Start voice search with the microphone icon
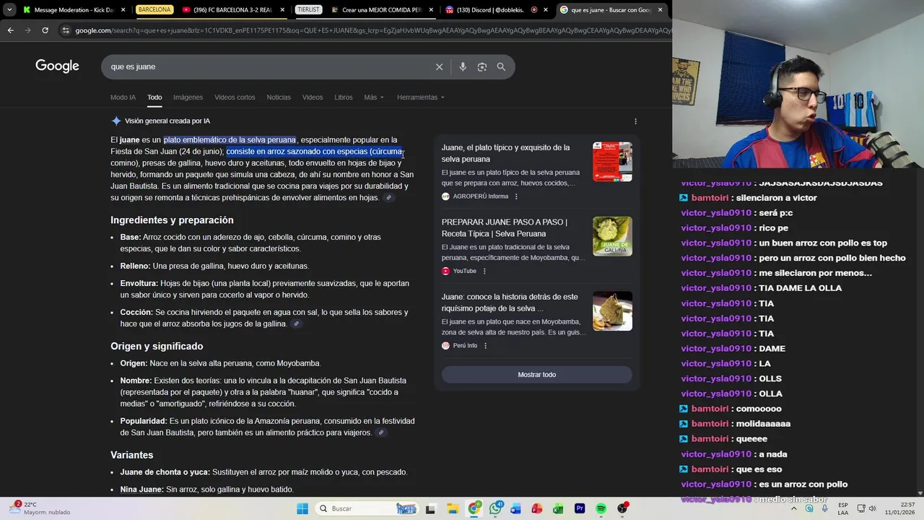The height and width of the screenshot is (520, 924). tap(463, 66)
